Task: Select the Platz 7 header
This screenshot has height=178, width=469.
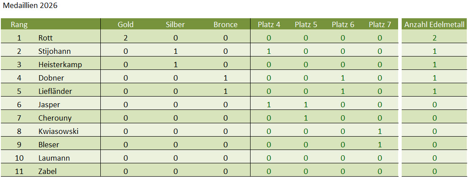Action: click(x=380, y=24)
